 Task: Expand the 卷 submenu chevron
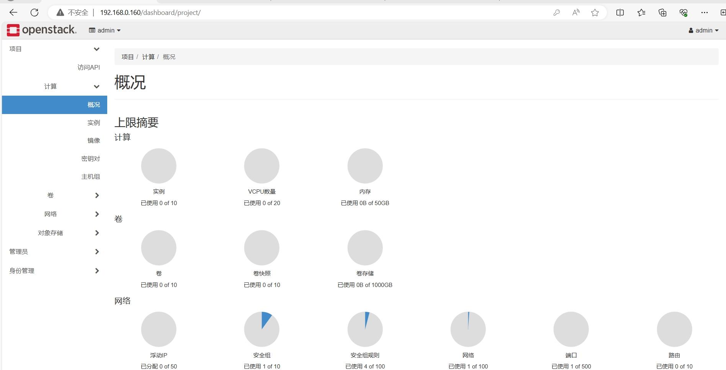(97, 196)
